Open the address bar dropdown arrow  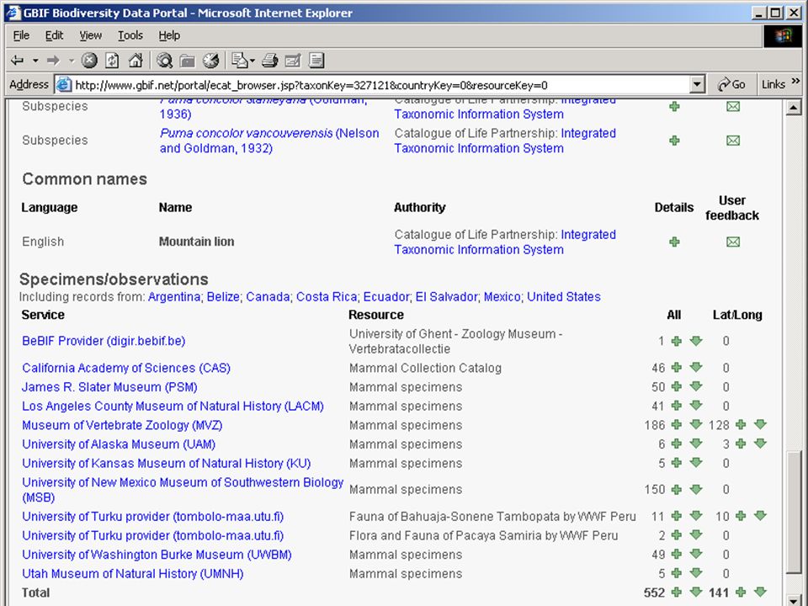[x=697, y=84]
